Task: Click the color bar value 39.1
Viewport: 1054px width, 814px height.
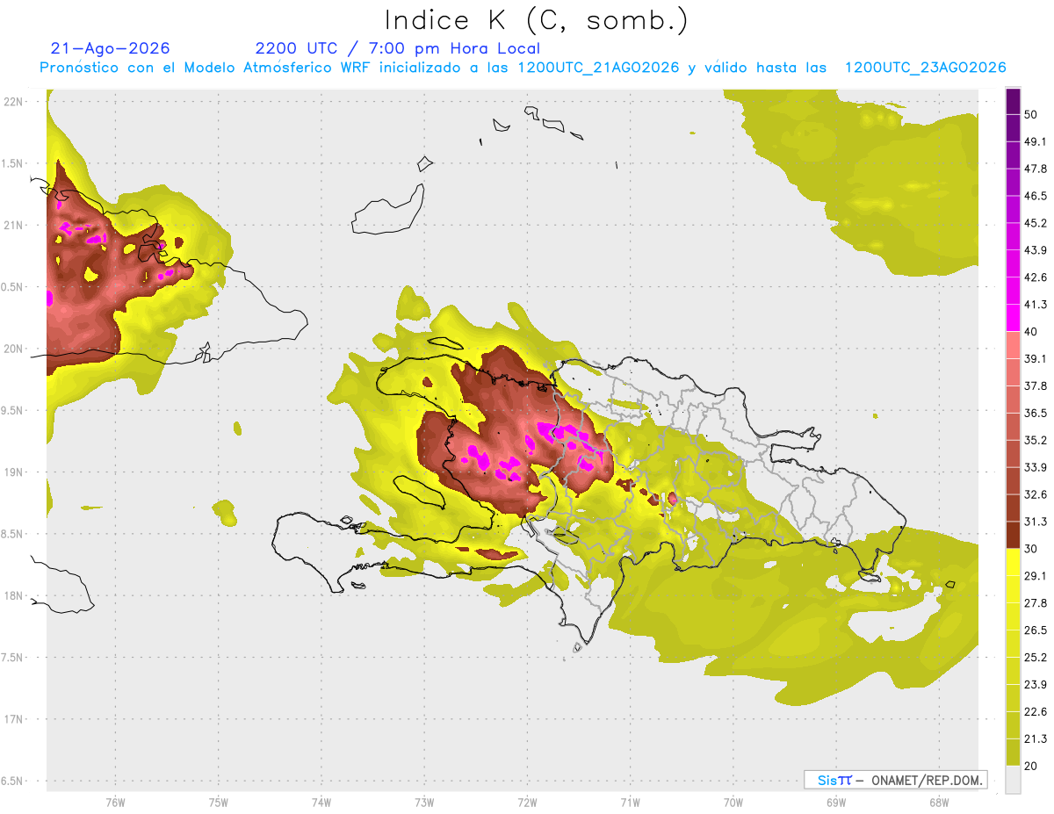Action: pyautogui.click(x=1036, y=359)
